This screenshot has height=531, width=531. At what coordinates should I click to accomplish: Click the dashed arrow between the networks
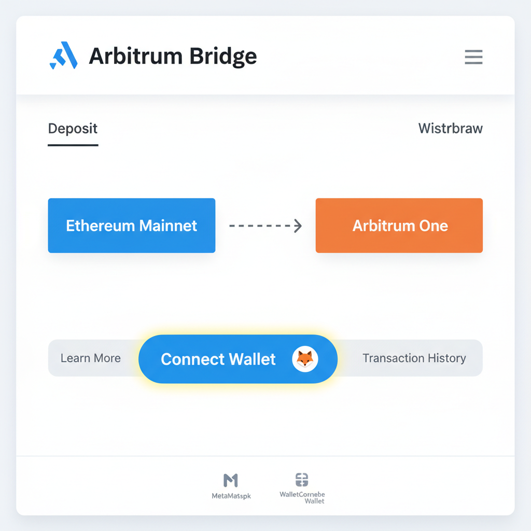click(x=265, y=226)
